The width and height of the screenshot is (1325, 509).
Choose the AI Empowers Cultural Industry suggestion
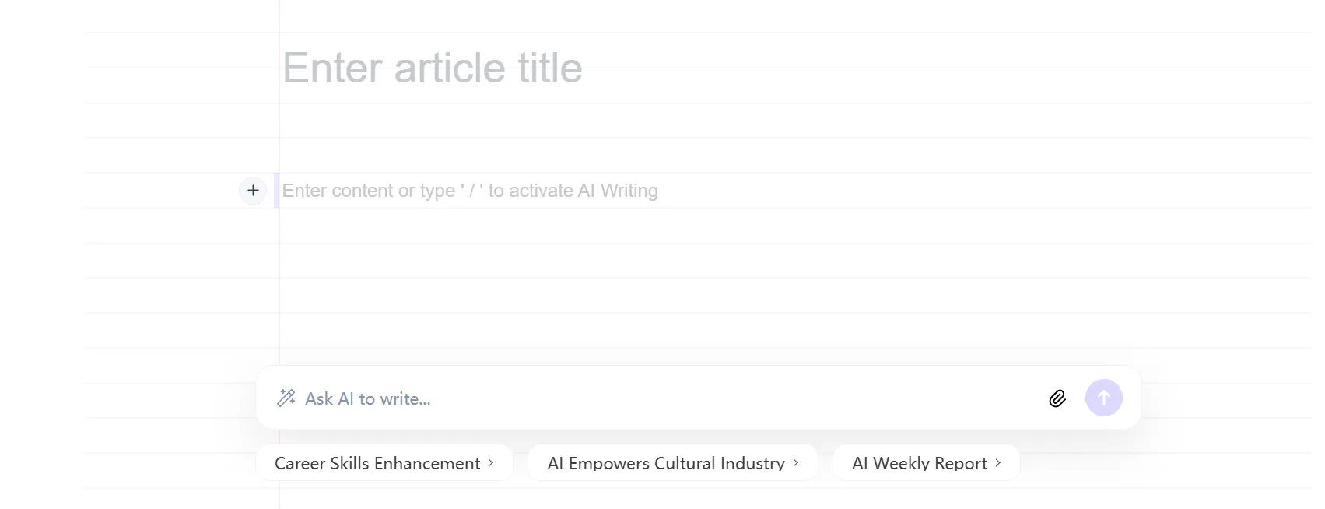(666, 463)
